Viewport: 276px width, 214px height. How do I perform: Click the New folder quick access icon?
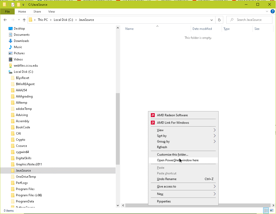[x=19, y=5]
